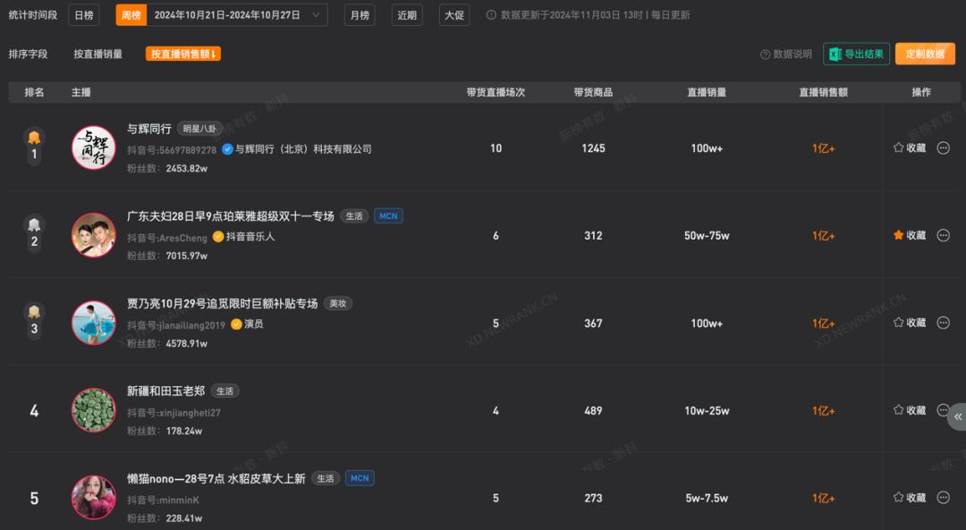Click the verified badge next to 抖音音乐人

[217, 237]
